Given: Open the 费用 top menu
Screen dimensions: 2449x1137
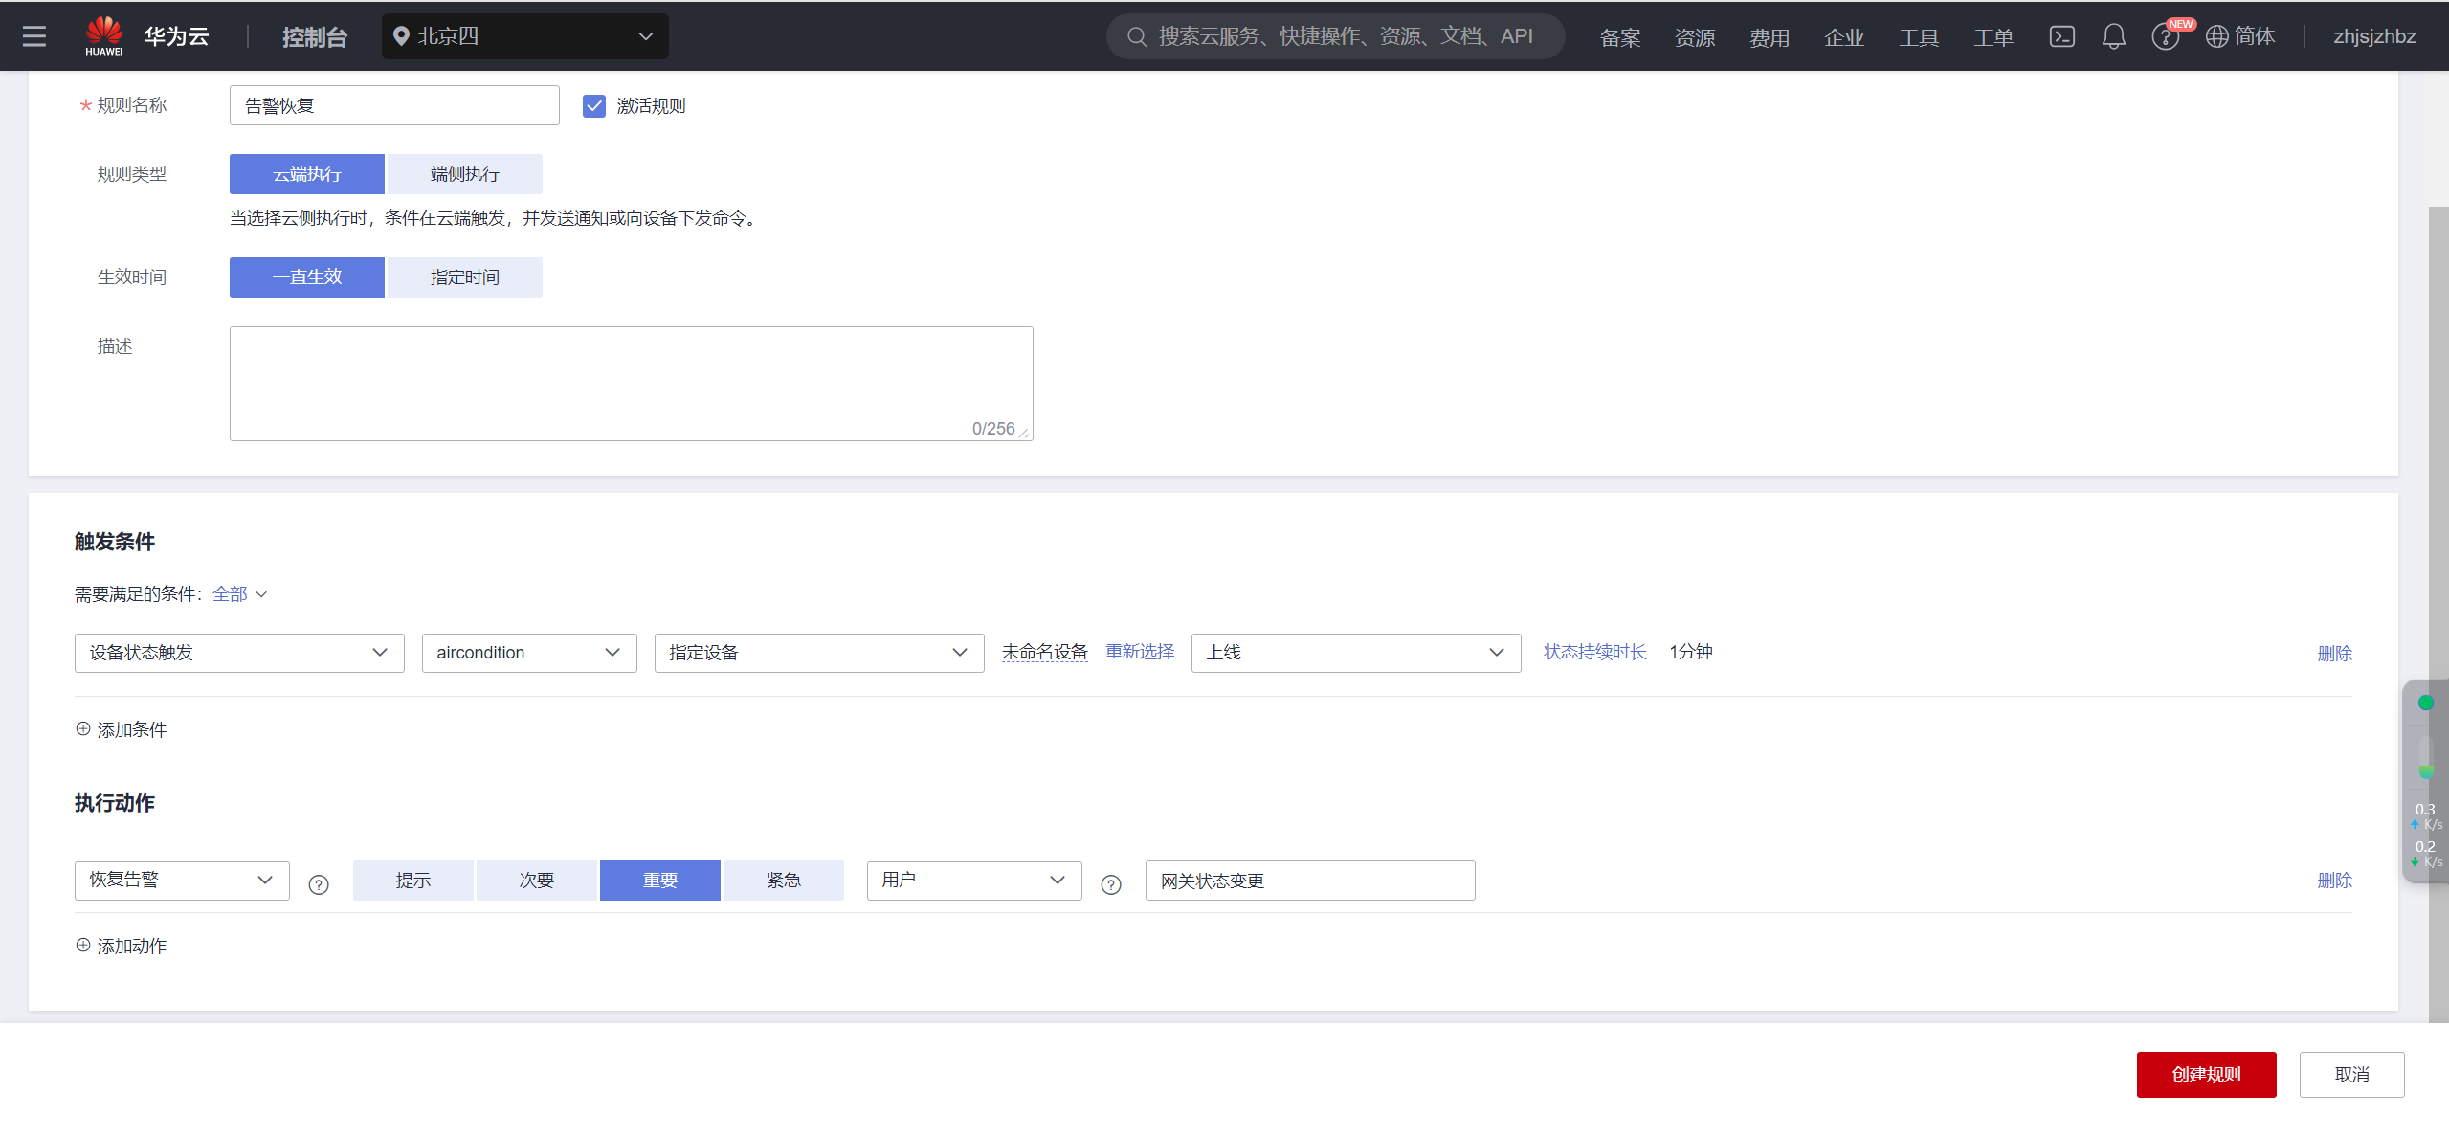Looking at the screenshot, I should (x=1769, y=37).
